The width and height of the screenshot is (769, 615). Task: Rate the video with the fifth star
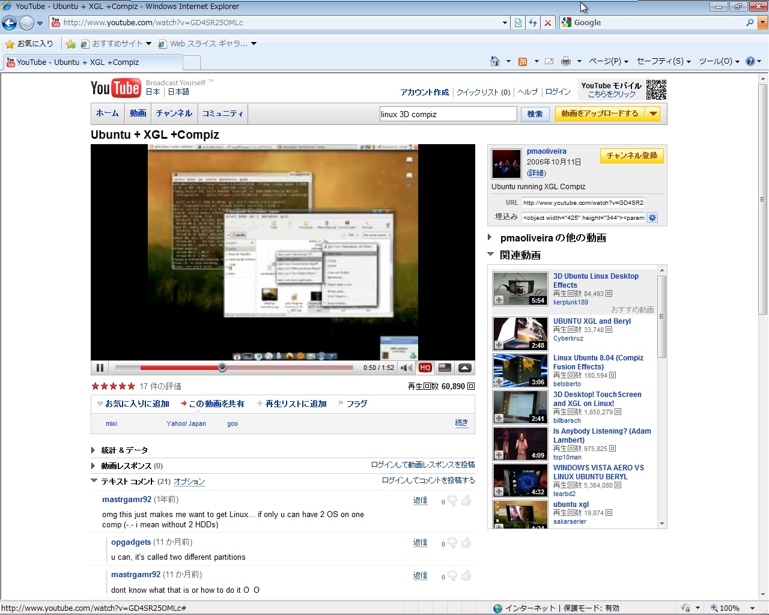tap(132, 386)
